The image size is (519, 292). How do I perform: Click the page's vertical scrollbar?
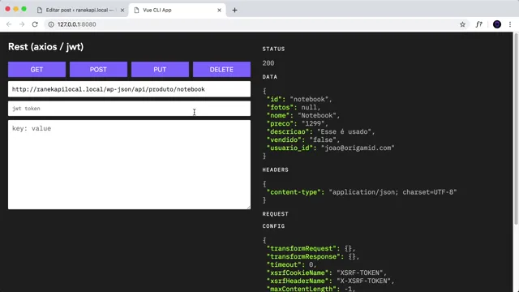516,129
